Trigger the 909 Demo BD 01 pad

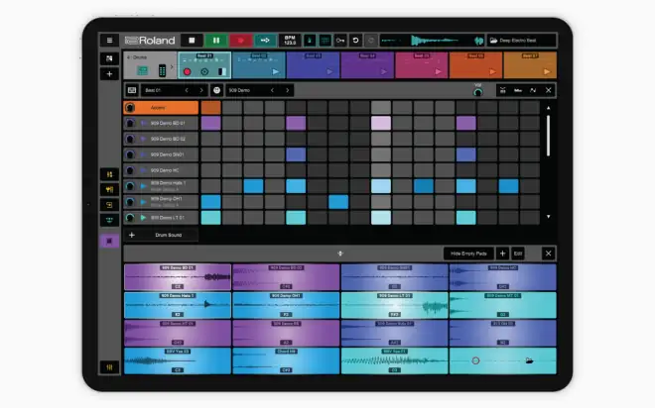click(178, 276)
